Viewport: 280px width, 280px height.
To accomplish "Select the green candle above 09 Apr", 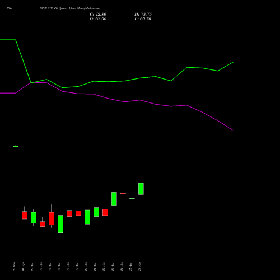I will pyautogui.click(x=34, y=218).
